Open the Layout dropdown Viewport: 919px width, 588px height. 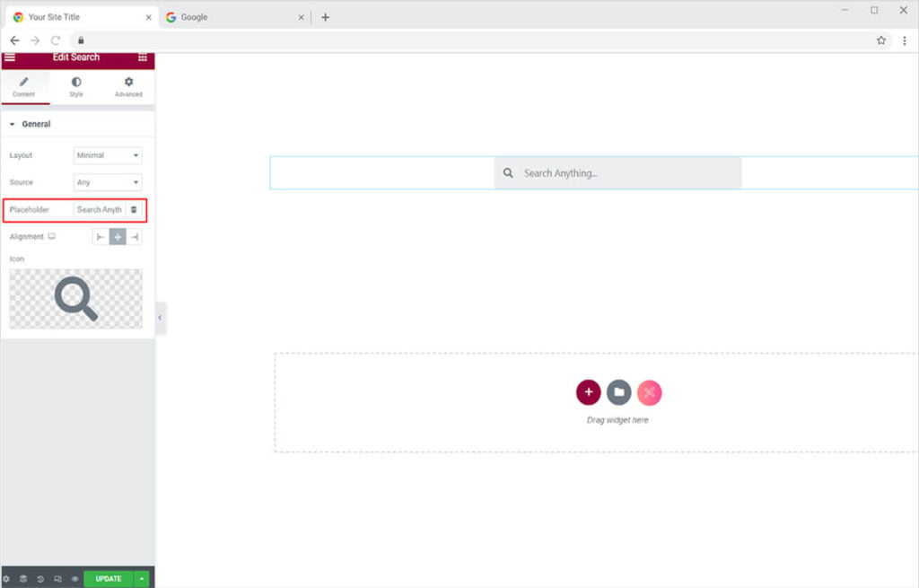tap(107, 155)
